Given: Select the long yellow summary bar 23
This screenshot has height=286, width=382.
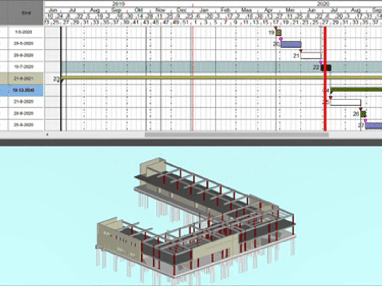Looking at the screenshot, I should pyautogui.click(x=191, y=78).
